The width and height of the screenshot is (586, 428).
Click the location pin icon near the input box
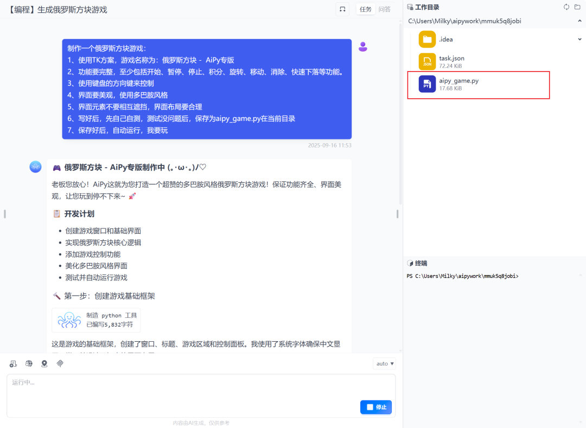(x=44, y=363)
